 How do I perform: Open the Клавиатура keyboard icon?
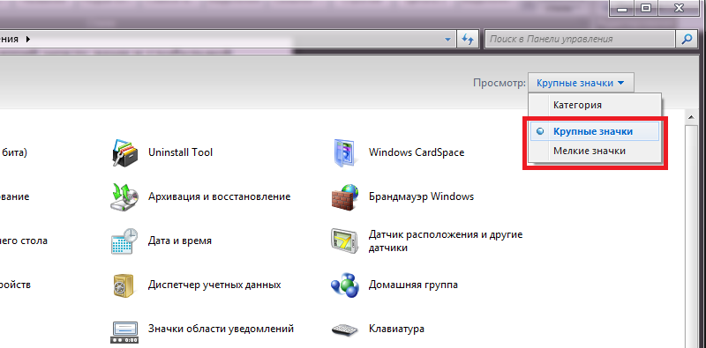pyautogui.click(x=345, y=330)
